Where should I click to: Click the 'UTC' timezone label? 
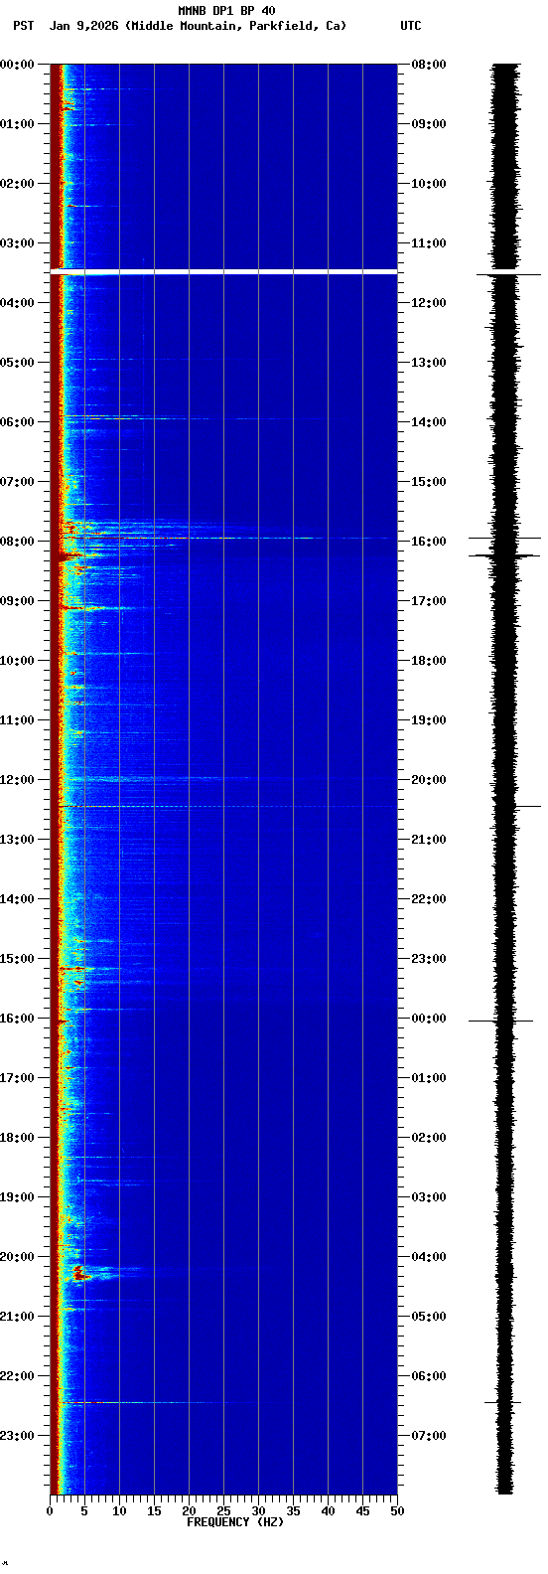tap(411, 26)
